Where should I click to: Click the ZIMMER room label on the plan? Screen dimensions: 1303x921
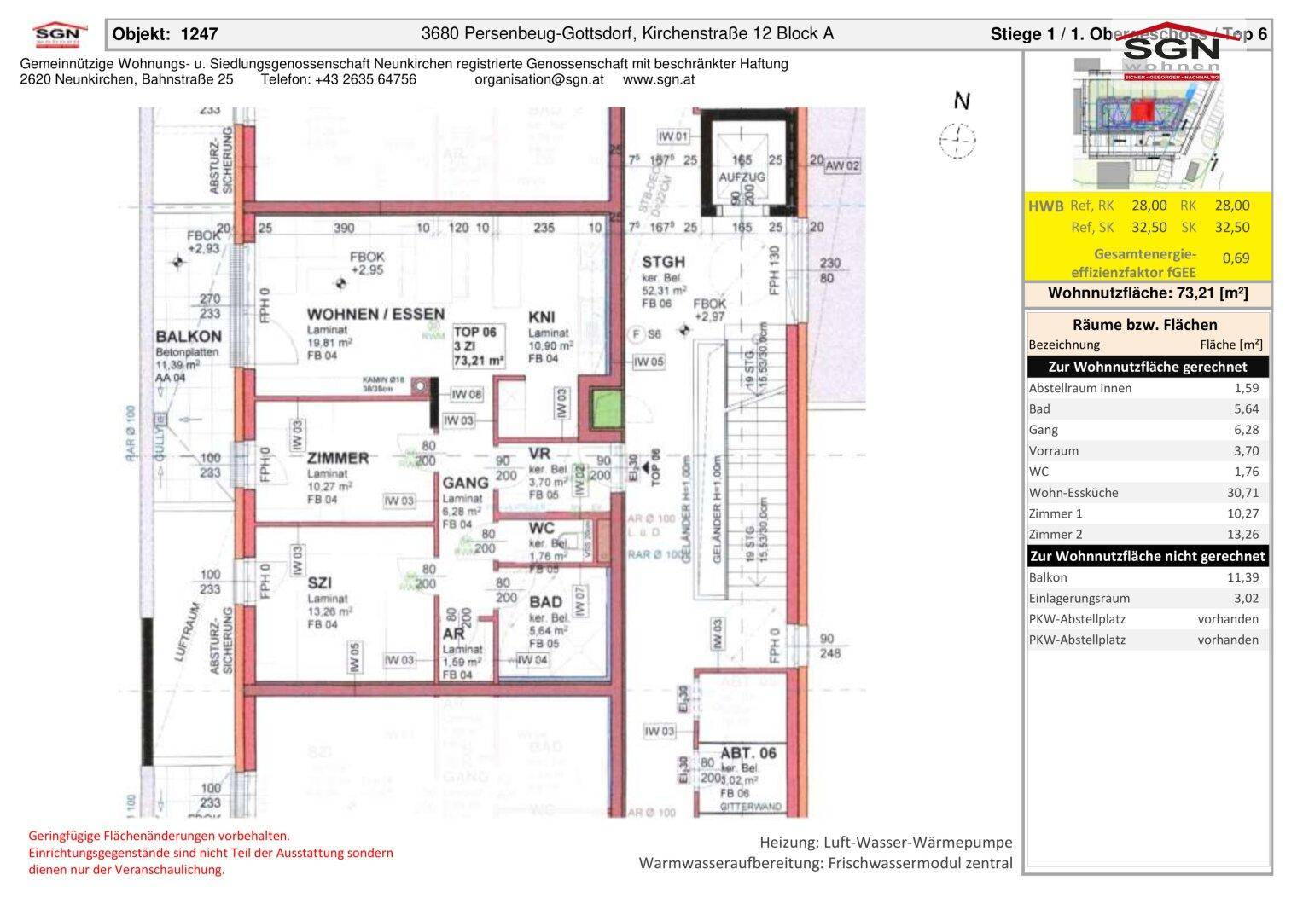point(338,459)
